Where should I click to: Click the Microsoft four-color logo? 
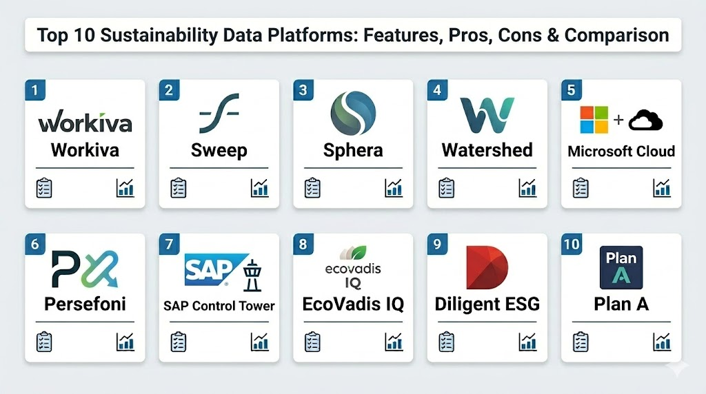pos(594,120)
